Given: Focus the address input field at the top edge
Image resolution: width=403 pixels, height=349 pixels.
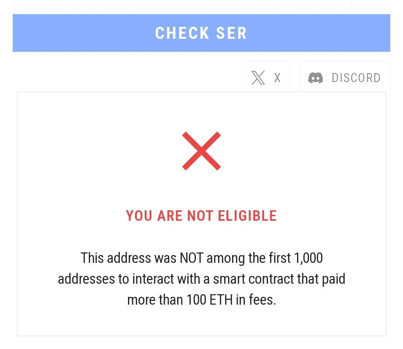Looking at the screenshot, I should point(178,2).
